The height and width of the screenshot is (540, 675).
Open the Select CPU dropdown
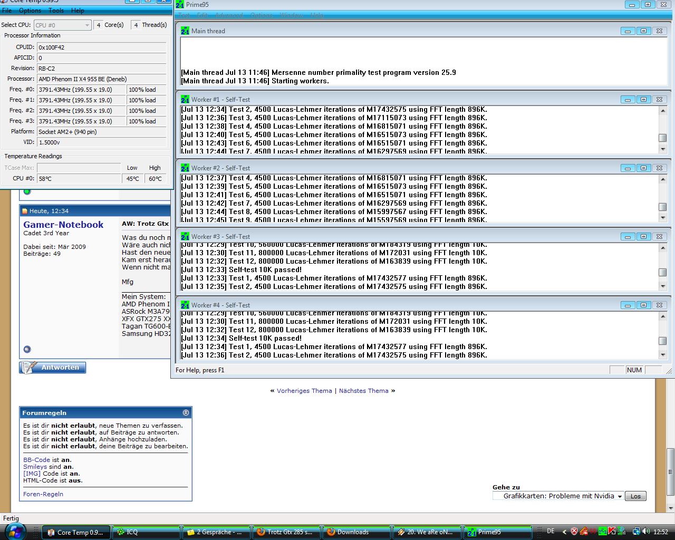point(62,25)
